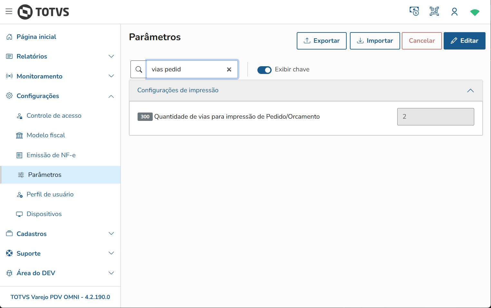This screenshot has height=308, width=491.
Task: Collapse the Configurações chevron
Action: pos(111,96)
